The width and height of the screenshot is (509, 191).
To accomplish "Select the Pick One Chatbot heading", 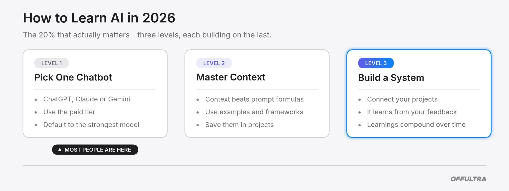I will tap(73, 77).
